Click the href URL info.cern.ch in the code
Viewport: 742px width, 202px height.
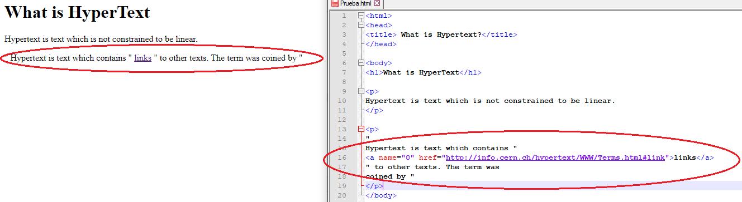pos(555,157)
